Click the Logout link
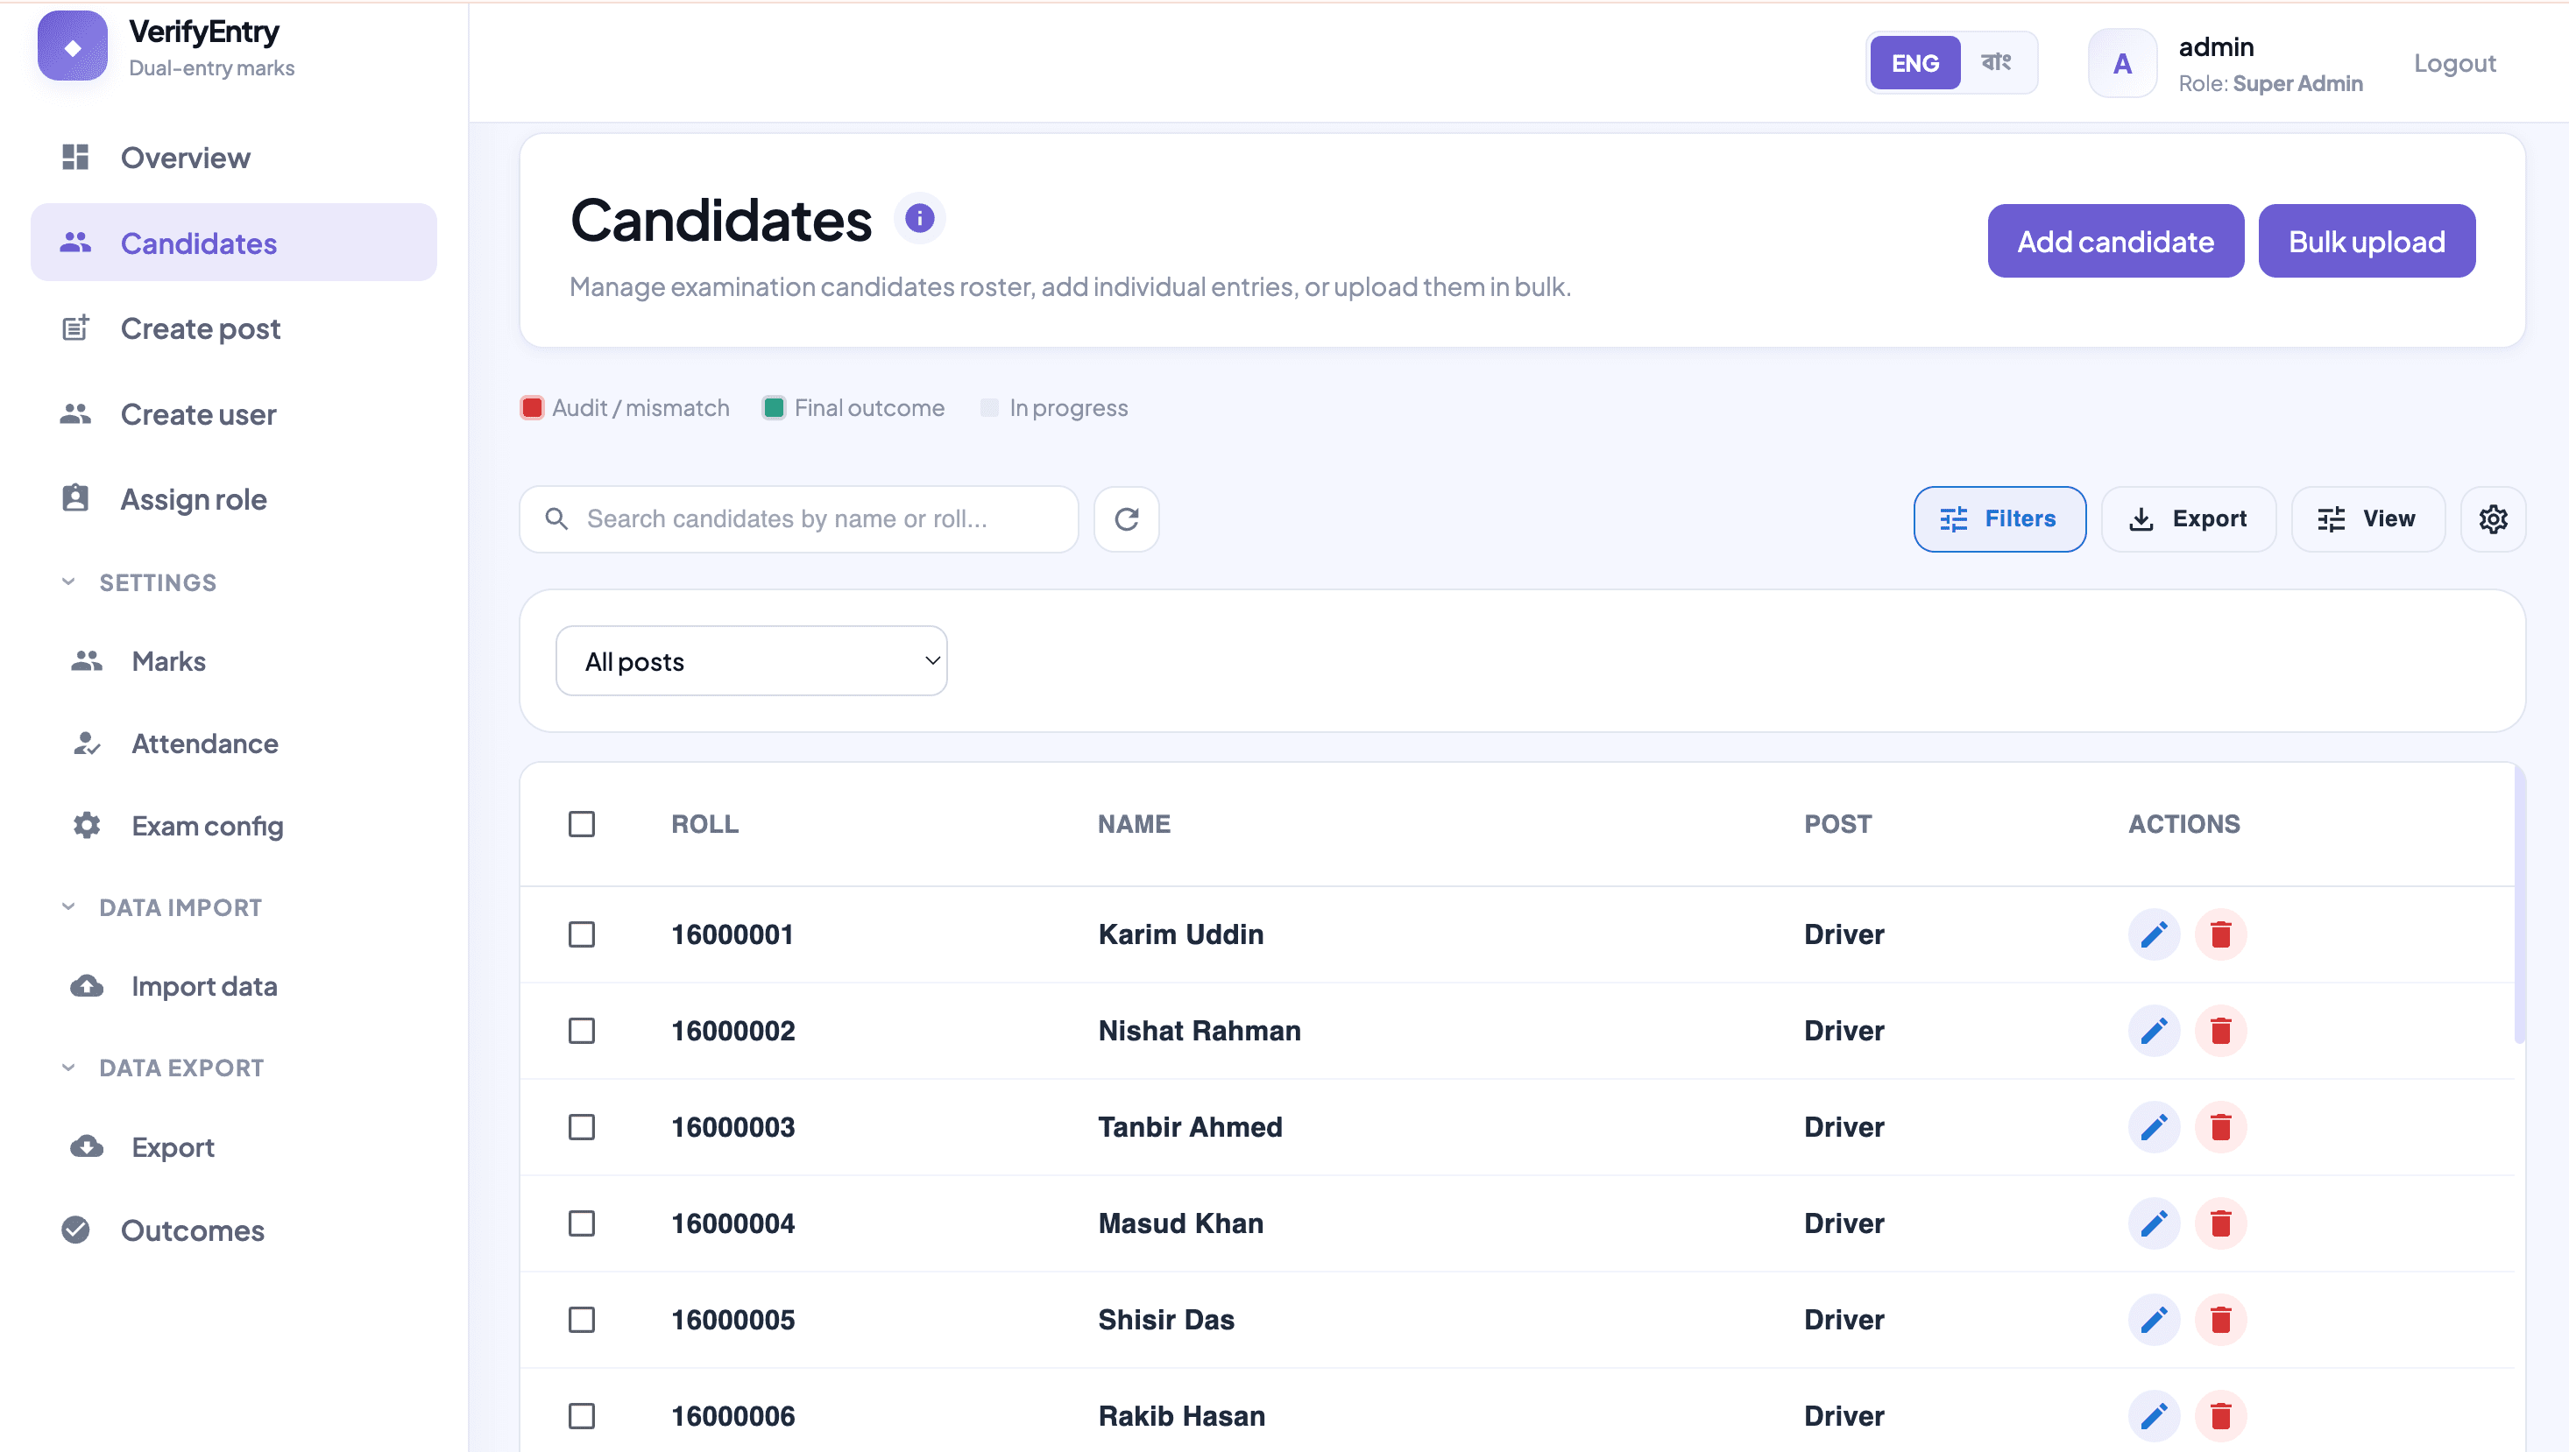2569x1452 pixels. 2454,63
